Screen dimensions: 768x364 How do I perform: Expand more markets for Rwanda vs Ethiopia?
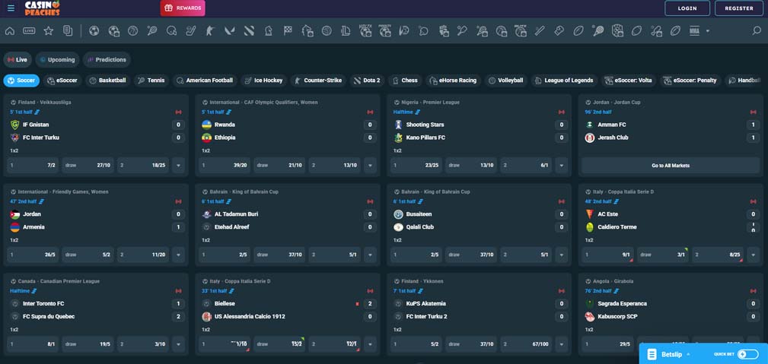pyautogui.click(x=370, y=166)
